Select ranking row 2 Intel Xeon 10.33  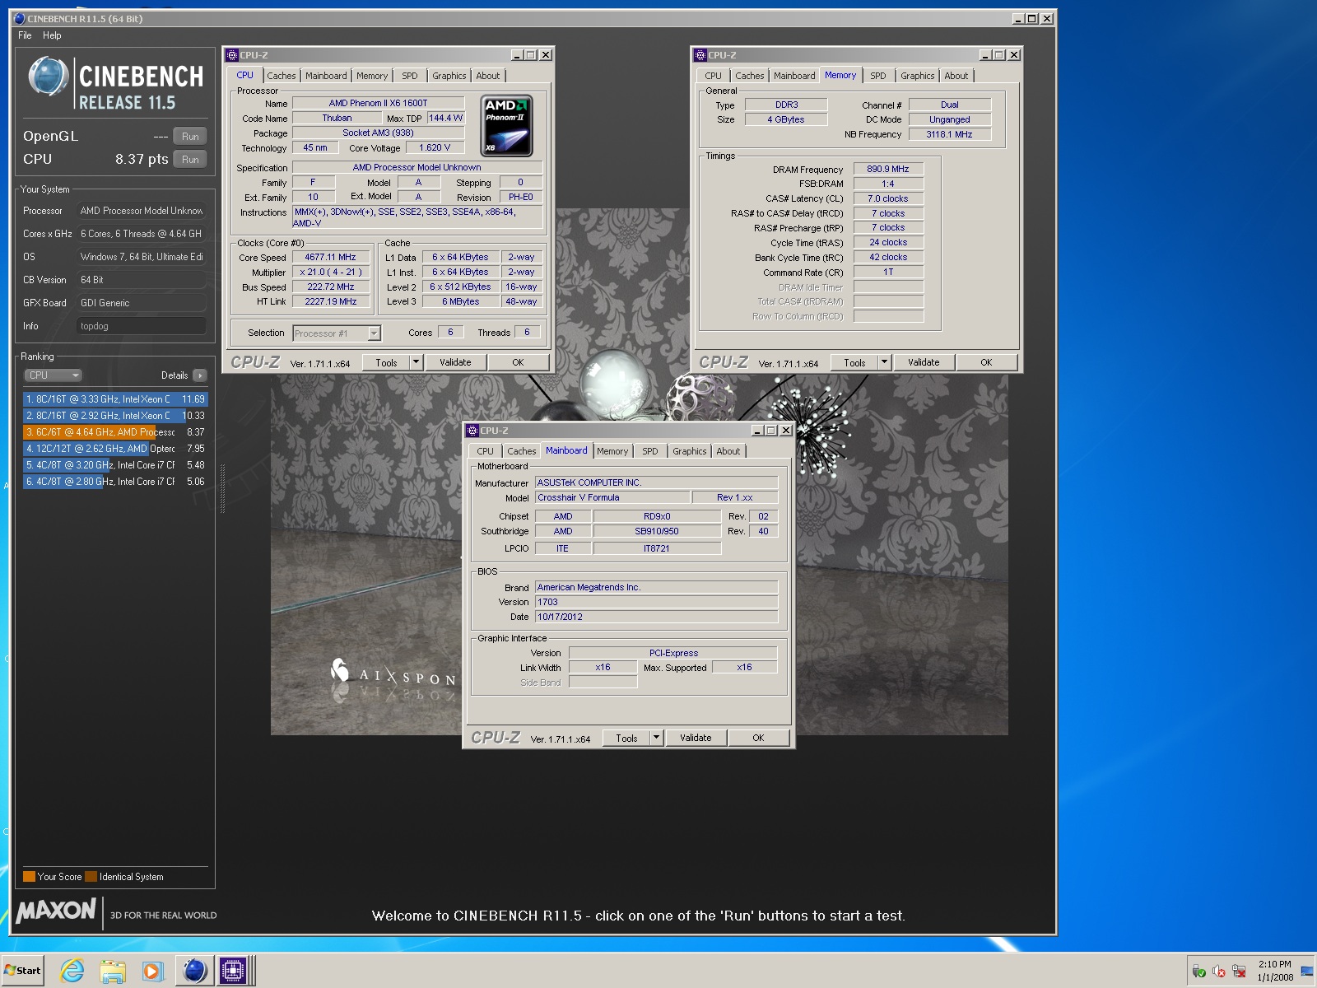point(115,416)
